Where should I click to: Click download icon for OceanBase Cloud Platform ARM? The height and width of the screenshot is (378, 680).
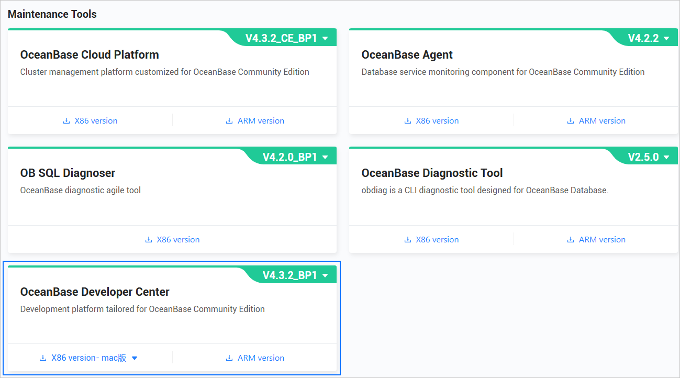(x=229, y=121)
